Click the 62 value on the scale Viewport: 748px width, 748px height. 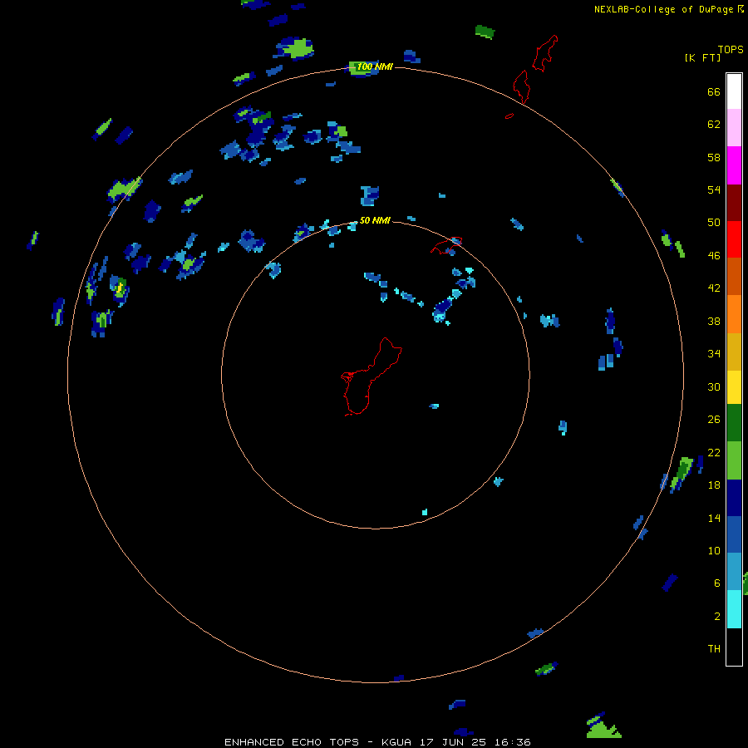click(714, 125)
